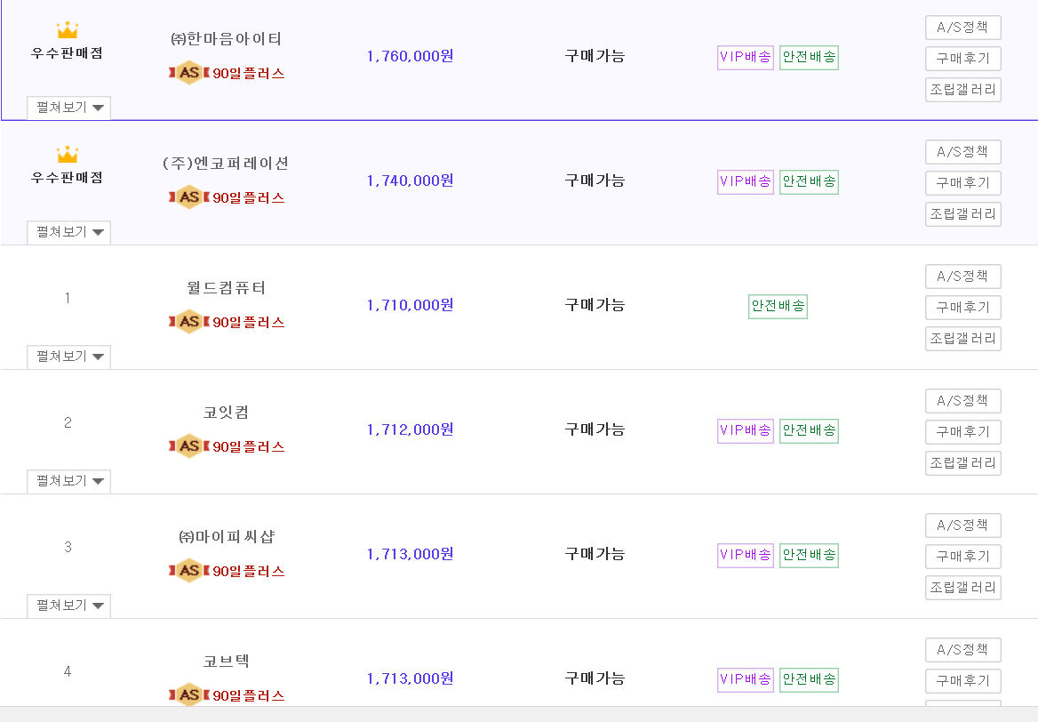Open the 코브텍 seller name link

click(x=227, y=661)
